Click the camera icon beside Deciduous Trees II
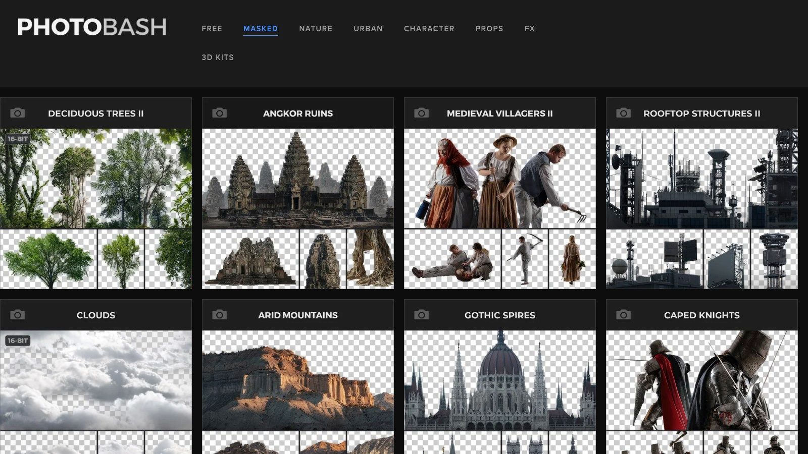 (18, 113)
